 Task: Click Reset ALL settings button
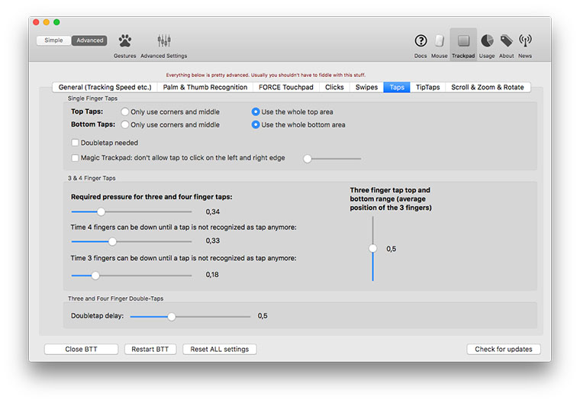point(220,350)
